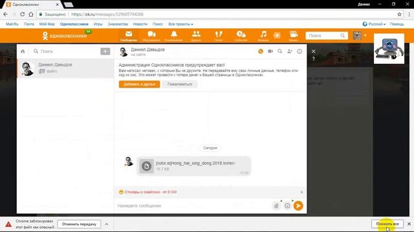Click the torrent file name in the message
The width and height of the screenshot is (414, 232).
point(195,163)
